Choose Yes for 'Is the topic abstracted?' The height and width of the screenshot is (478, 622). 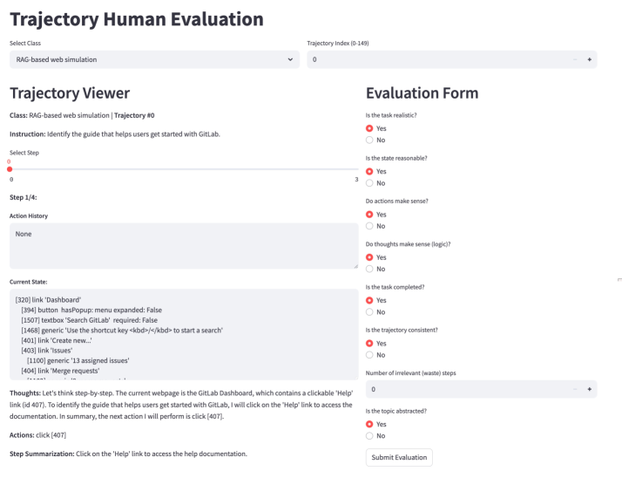tap(369, 425)
